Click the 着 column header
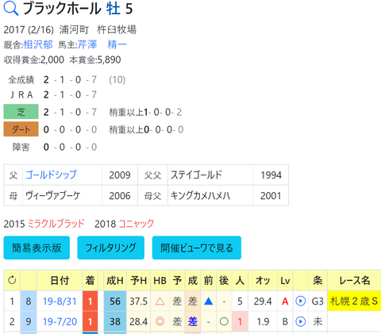 coord(90,280)
